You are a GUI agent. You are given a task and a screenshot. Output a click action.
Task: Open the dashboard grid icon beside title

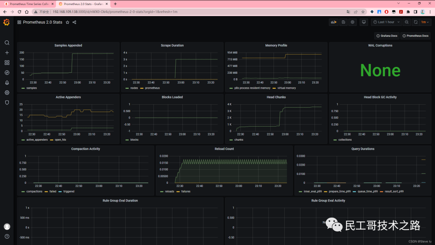coord(19,22)
